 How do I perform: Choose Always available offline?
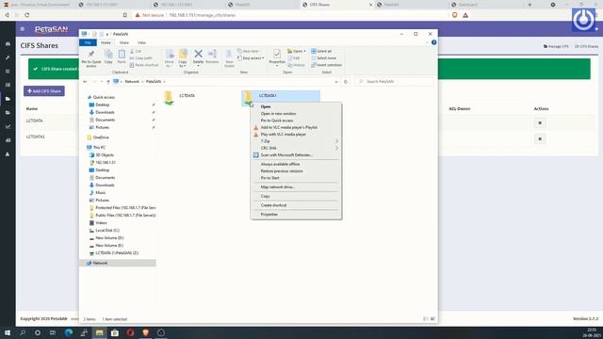pyautogui.click(x=280, y=164)
